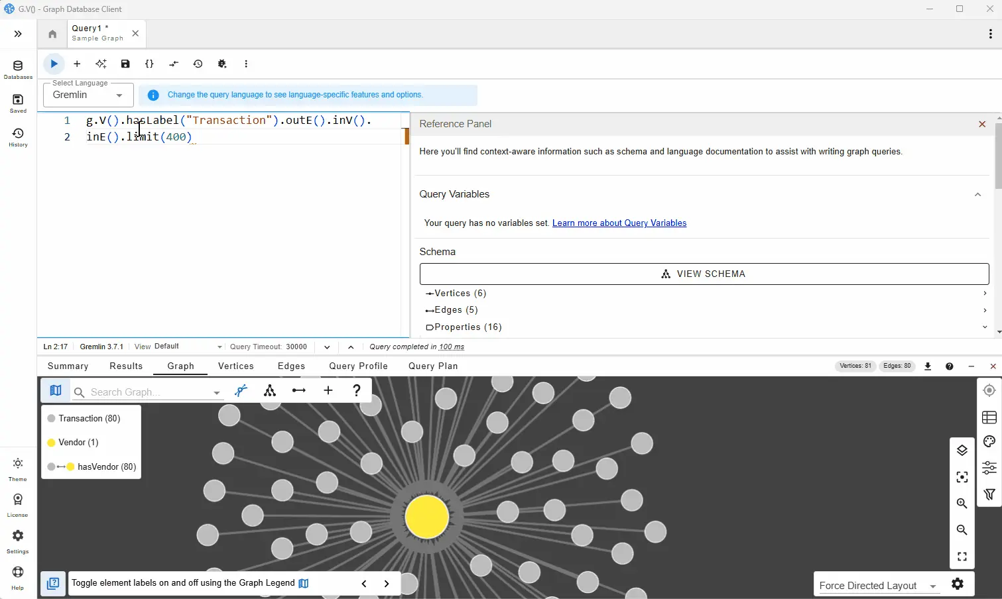1002x599 pixels.
Task: Expand the Vertices (6) schema section
Action: pos(984,293)
